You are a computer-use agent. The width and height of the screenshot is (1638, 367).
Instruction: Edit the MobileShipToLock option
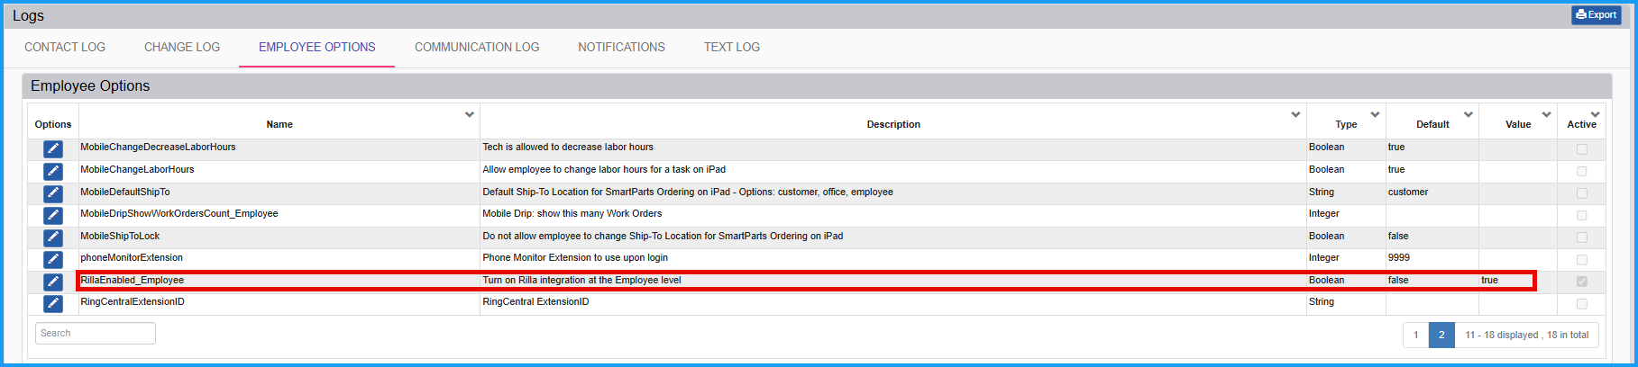click(53, 237)
